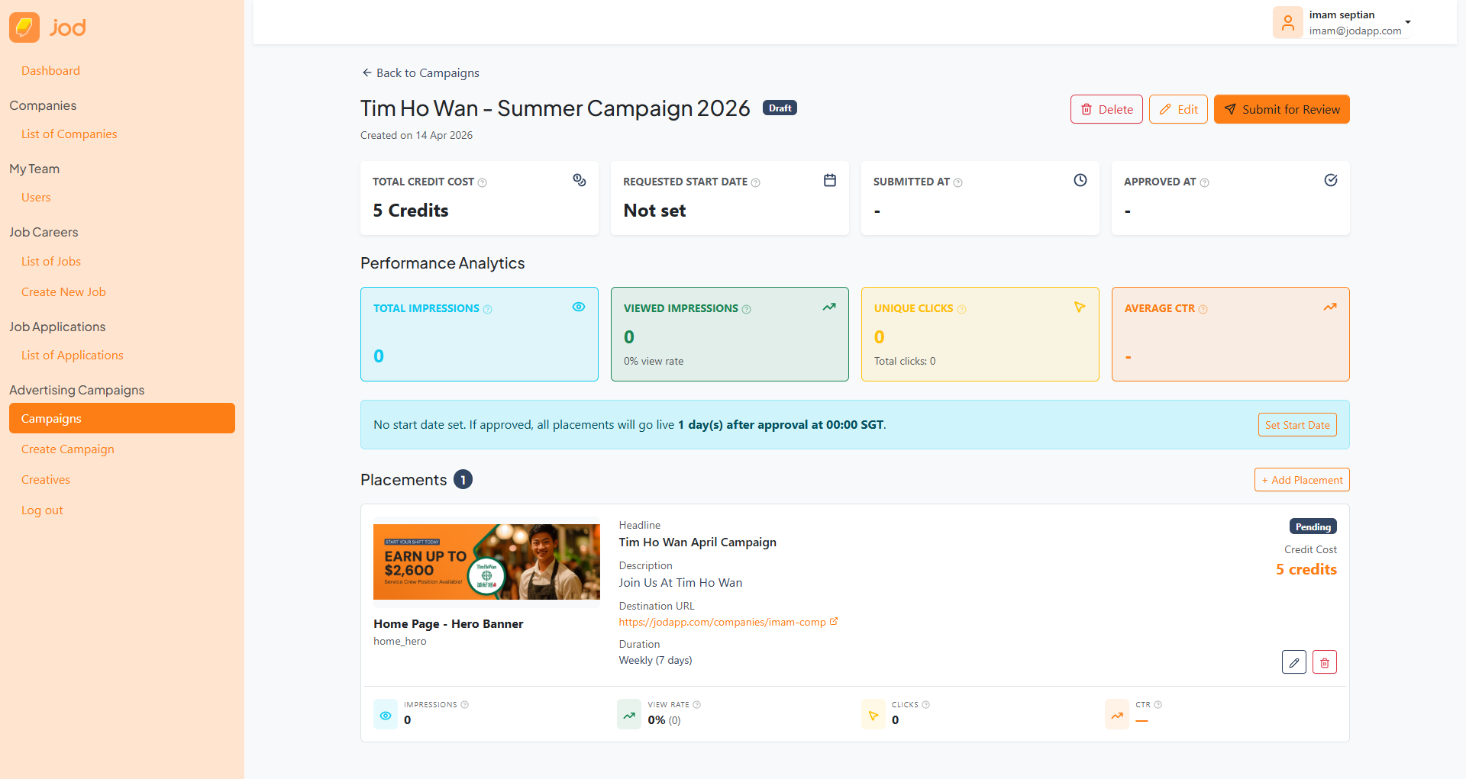The width and height of the screenshot is (1466, 779).
Task: Click the eye icon on Total Impressions card
Action: (x=579, y=307)
